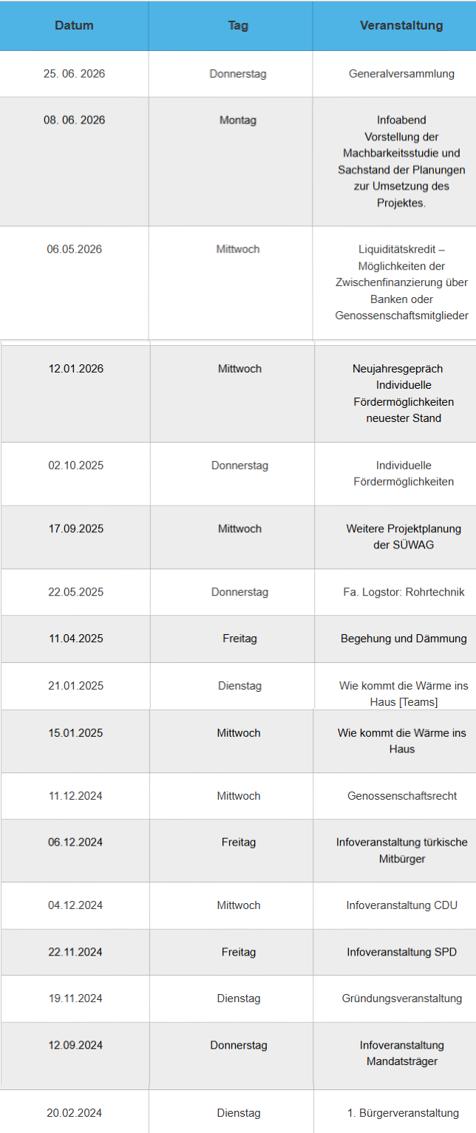This screenshot has width=476, height=1133.
Task: Click the Liquiditätskredit event description
Action: click(x=401, y=282)
